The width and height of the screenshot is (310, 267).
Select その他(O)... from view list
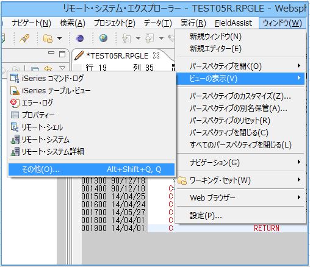(x=92, y=169)
